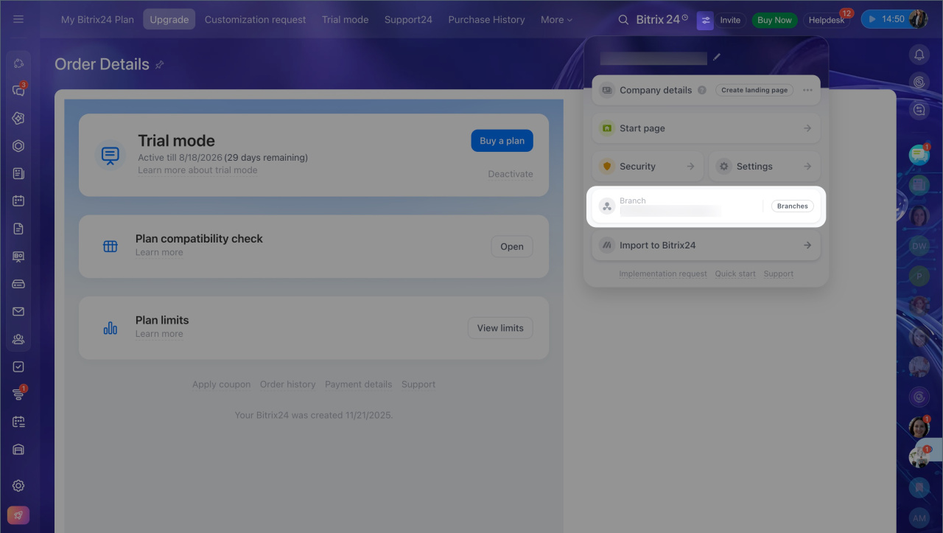Open the gear settings icon in the left sidebar
The height and width of the screenshot is (533, 943).
tap(18, 486)
